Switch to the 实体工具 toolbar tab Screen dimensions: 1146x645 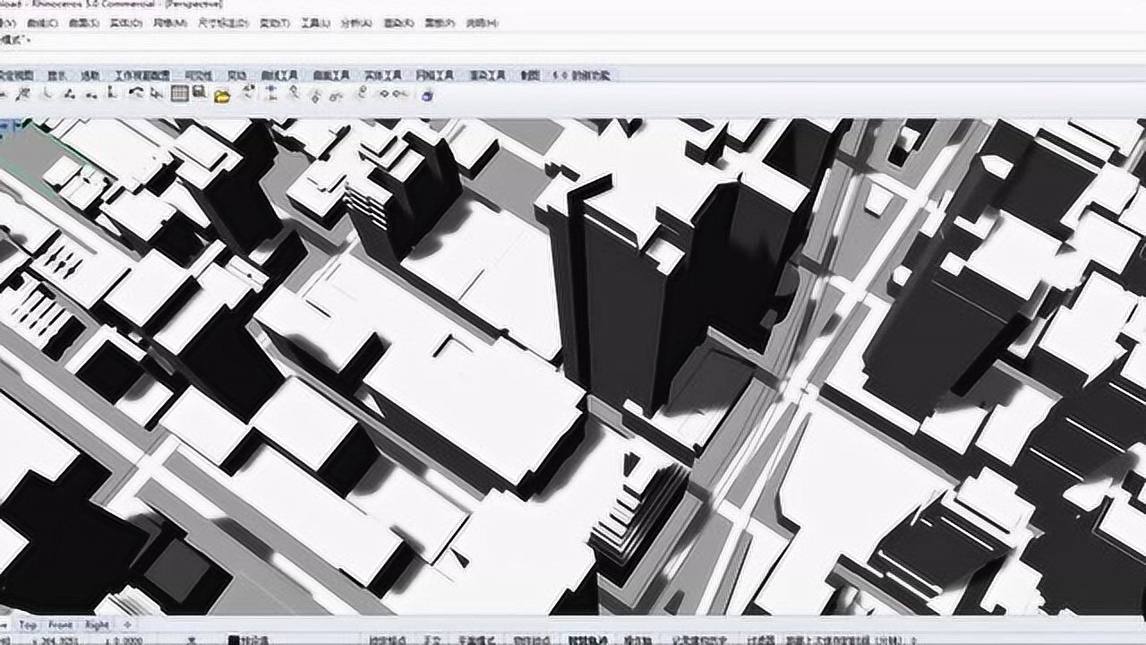(x=382, y=76)
